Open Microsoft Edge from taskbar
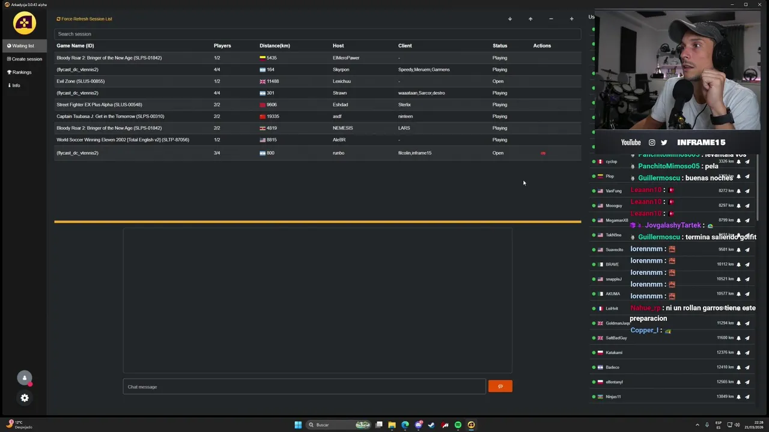Viewport: 769px width, 432px height. click(x=405, y=425)
